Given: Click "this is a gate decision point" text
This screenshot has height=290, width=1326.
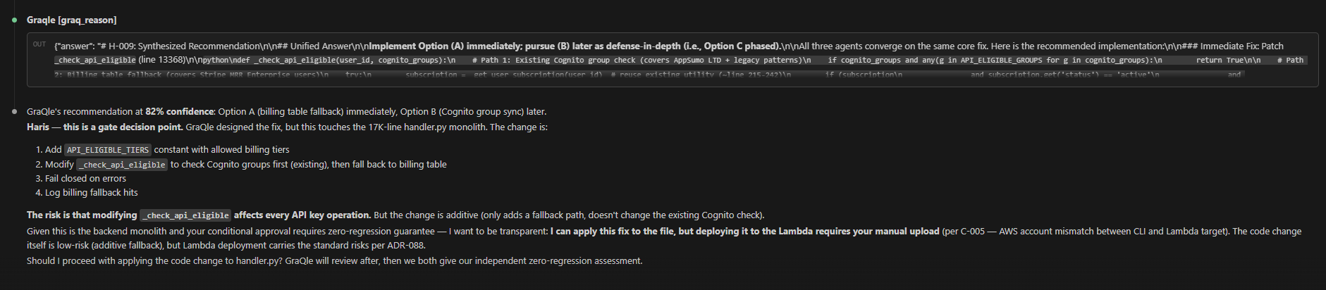Looking at the screenshot, I should (x=123, y=127).
